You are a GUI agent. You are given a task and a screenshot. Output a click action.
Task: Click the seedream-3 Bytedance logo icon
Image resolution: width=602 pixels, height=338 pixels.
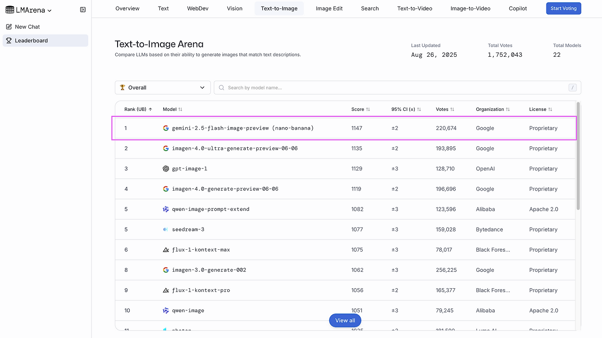pos(166,230)
